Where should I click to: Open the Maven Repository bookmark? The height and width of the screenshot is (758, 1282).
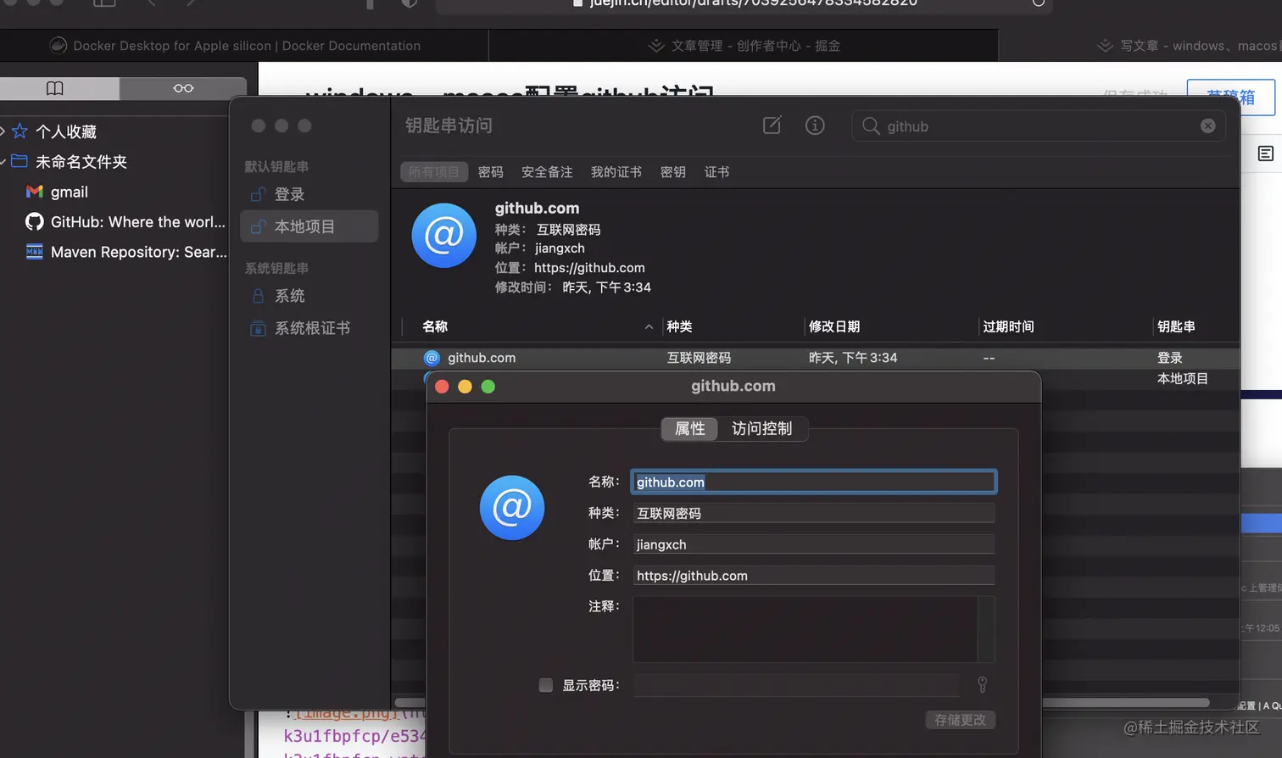126,252
